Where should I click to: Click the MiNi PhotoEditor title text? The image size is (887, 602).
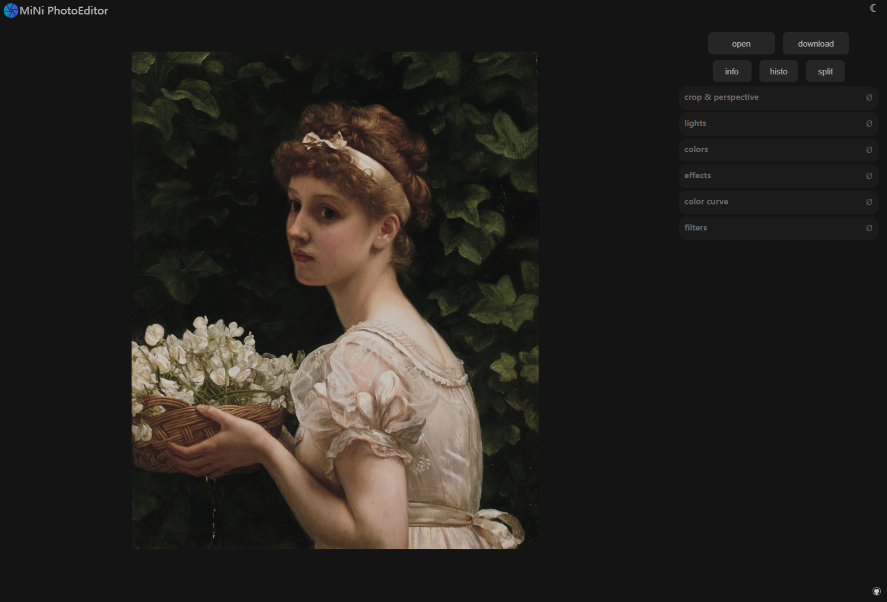click(x=64, y=11)
